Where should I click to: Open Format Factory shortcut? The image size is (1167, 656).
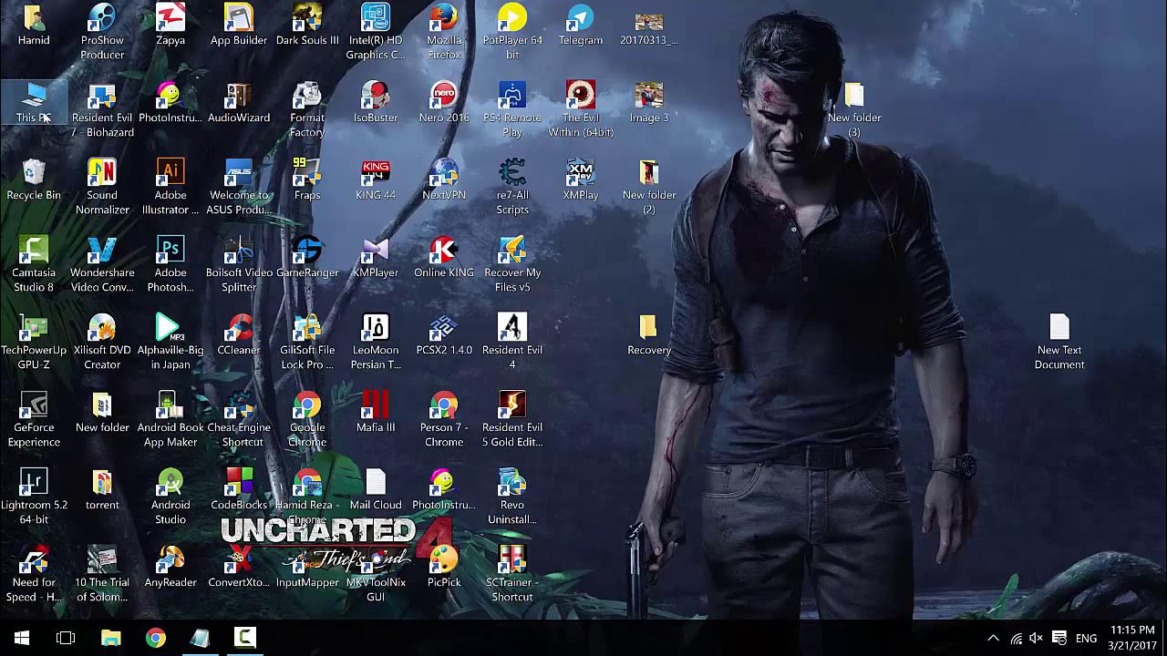click(x=307, y=108)
